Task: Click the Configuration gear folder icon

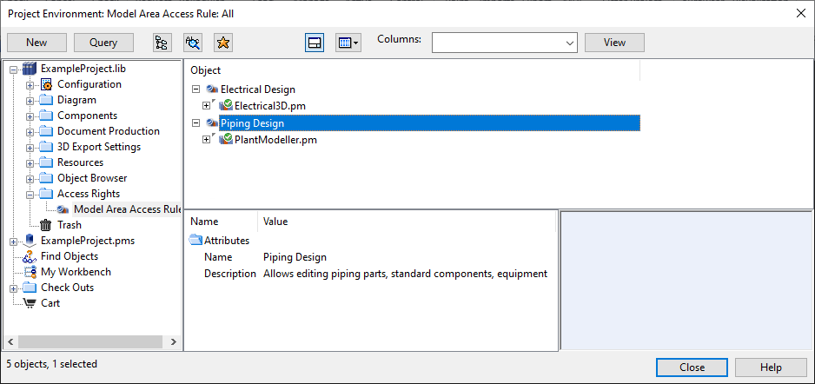Action: tap(46, 84)
